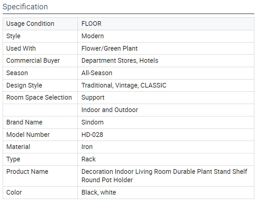This screenshot has height=202, width=257.
Task: Click the Specification heading
Action: (x=25, y=7)
